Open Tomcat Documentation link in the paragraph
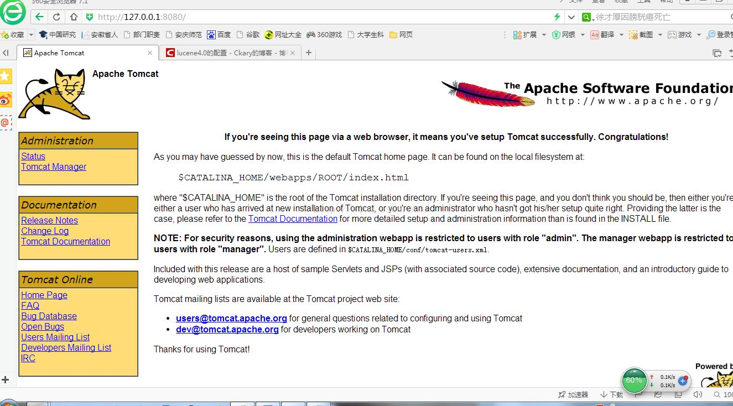 pyautogui.click(x=293, y=219)
